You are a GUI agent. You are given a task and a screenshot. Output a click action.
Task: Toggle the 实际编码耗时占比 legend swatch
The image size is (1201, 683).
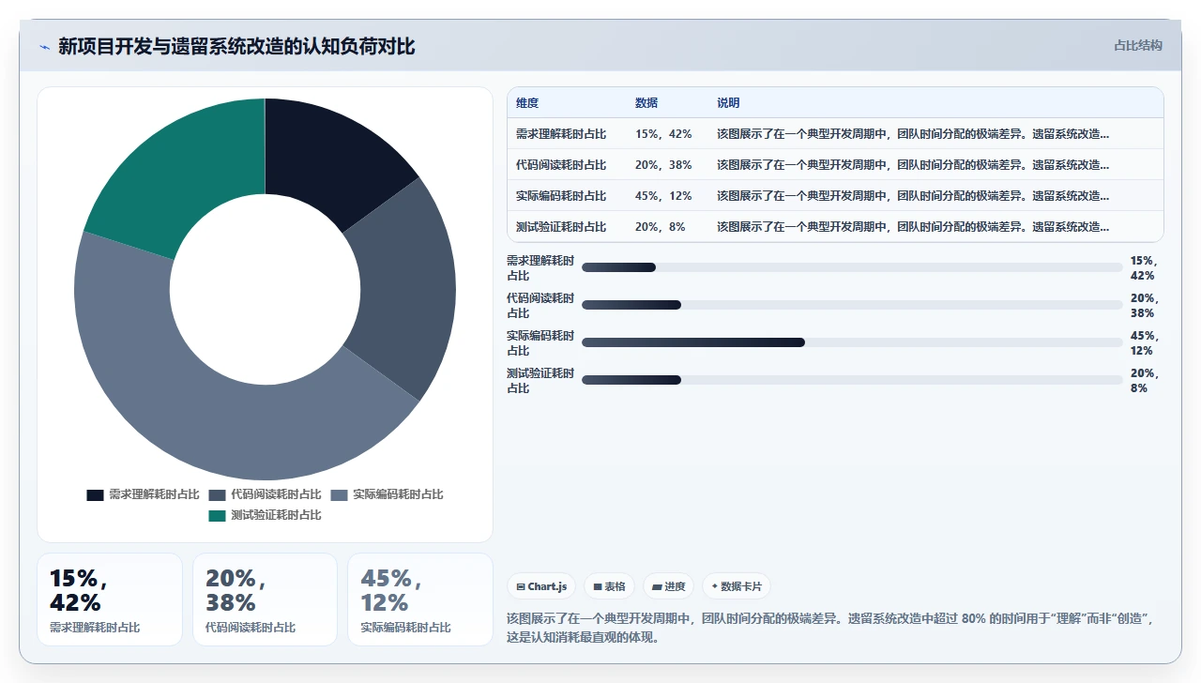(339, 494)
